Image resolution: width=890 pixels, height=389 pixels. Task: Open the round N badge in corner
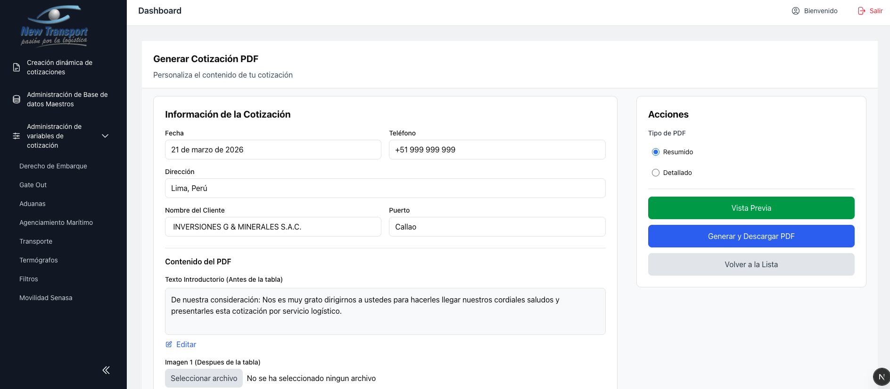click(x=881, y=377)
